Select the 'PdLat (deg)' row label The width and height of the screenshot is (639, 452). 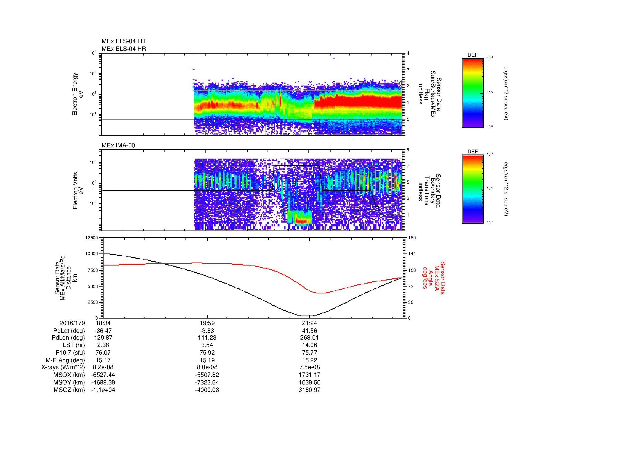(69, 331)
